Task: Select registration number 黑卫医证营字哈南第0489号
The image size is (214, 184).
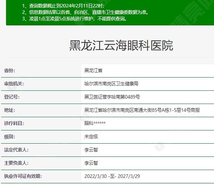Action: (x=112, y=97)
